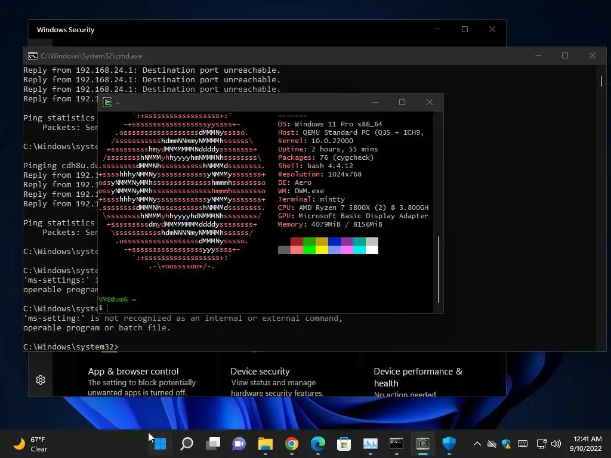Open the performance monitor taskbar icon
Viewport: 611px width, 458px height.
(x=370, y=443)
